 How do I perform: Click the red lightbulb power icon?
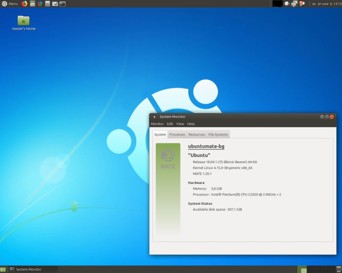[x=302, y=4]
